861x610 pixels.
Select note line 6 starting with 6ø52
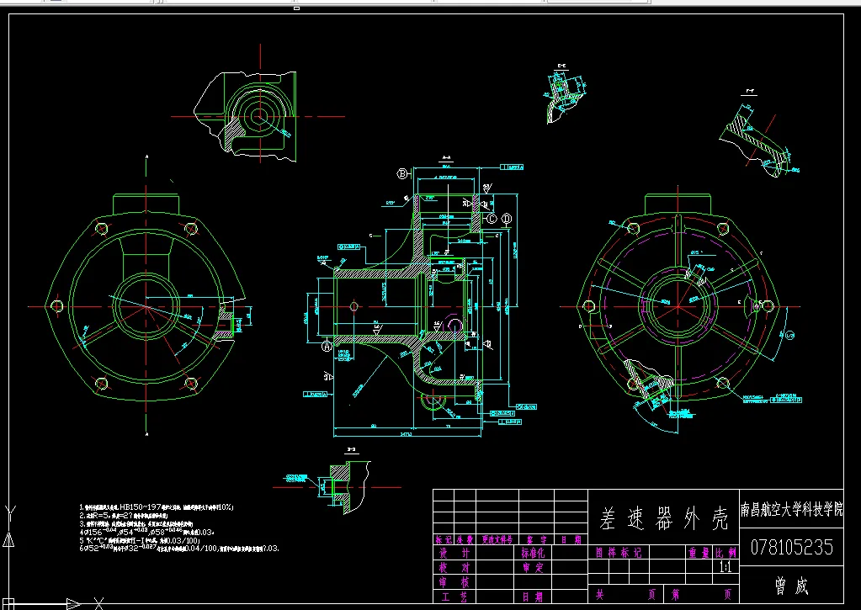click(x=179, y=548)
